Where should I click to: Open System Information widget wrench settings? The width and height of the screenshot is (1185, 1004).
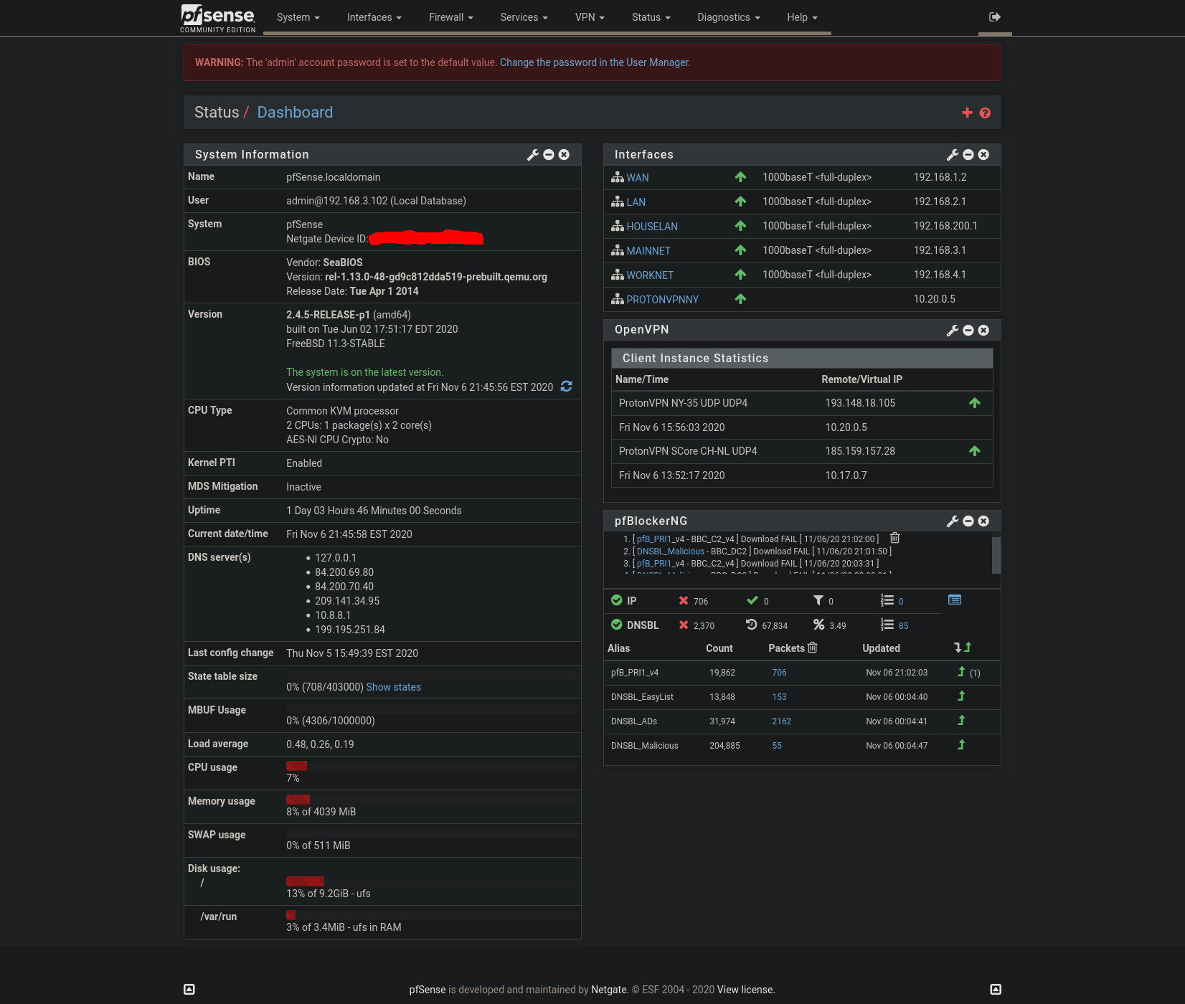[x=533, y=155]
